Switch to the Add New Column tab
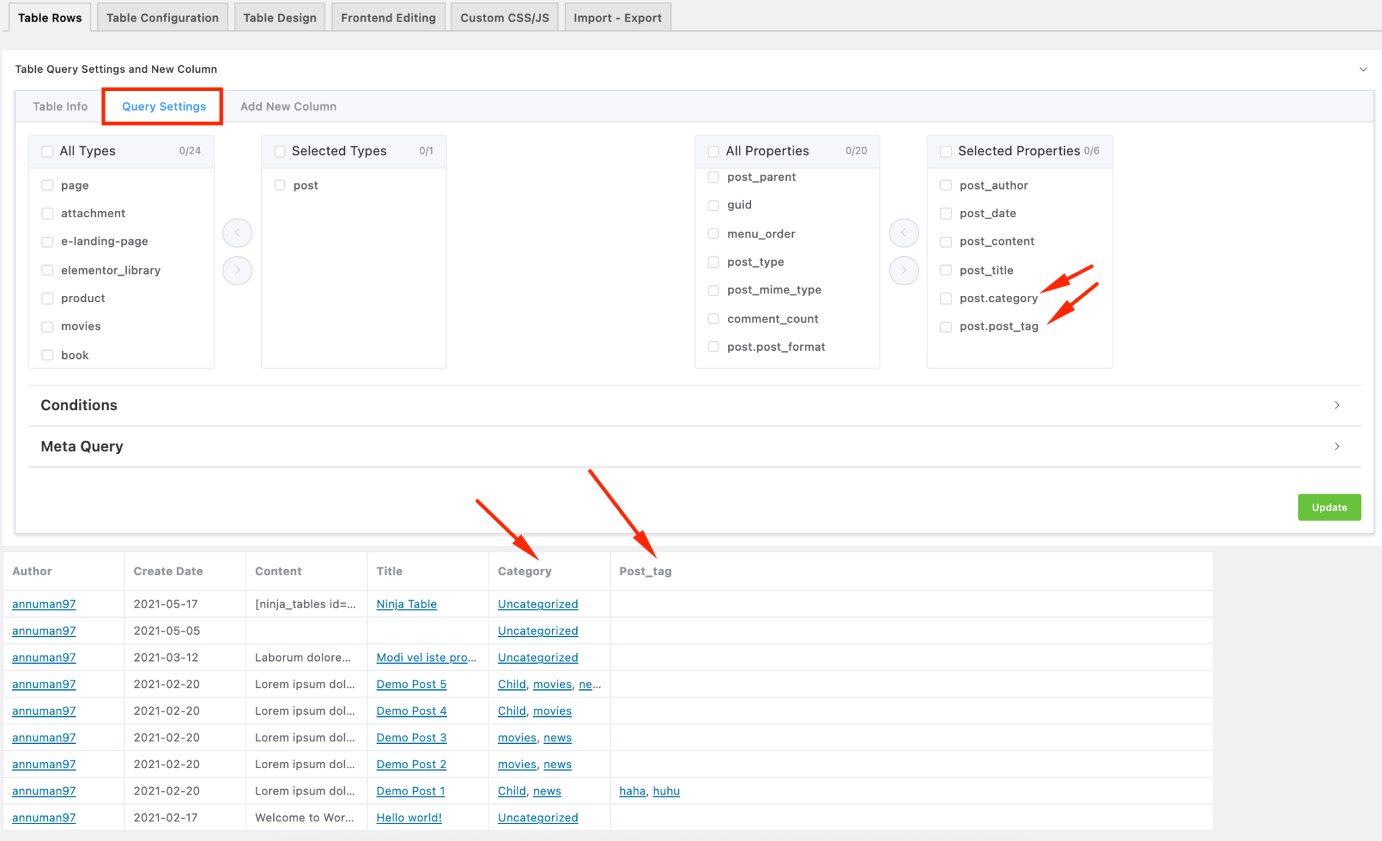This screenshot has height=841, width=1382. (x=288, y=106)
